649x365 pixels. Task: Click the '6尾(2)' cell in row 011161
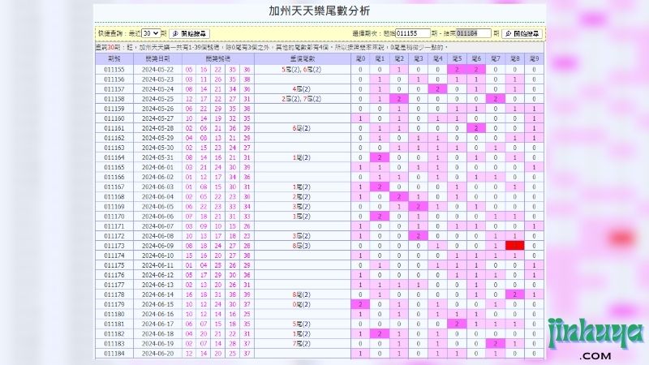pyautogui.click(x=302, y=128)
